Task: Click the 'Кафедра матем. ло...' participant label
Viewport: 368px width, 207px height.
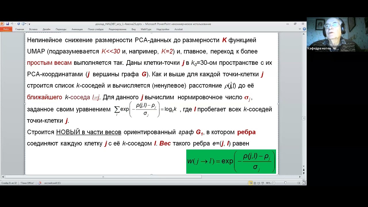Action: (323, 48)
